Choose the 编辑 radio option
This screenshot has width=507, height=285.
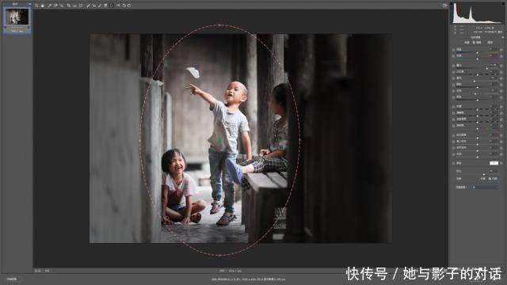tap(477, 42)
